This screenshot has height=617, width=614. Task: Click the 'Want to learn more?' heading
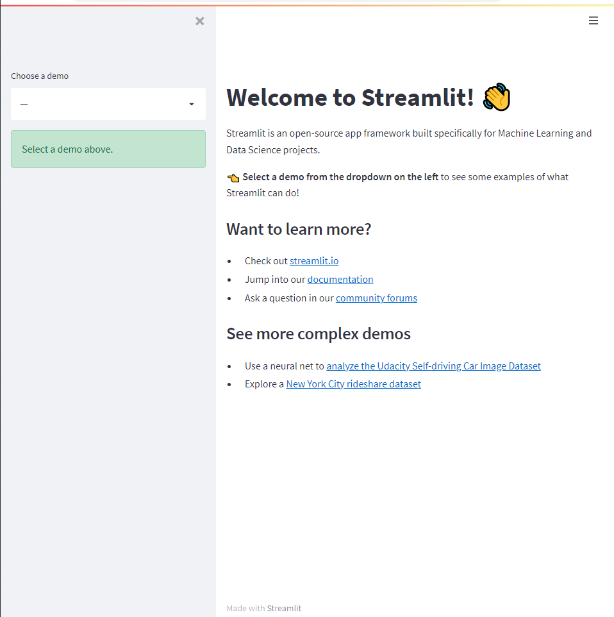299,229
